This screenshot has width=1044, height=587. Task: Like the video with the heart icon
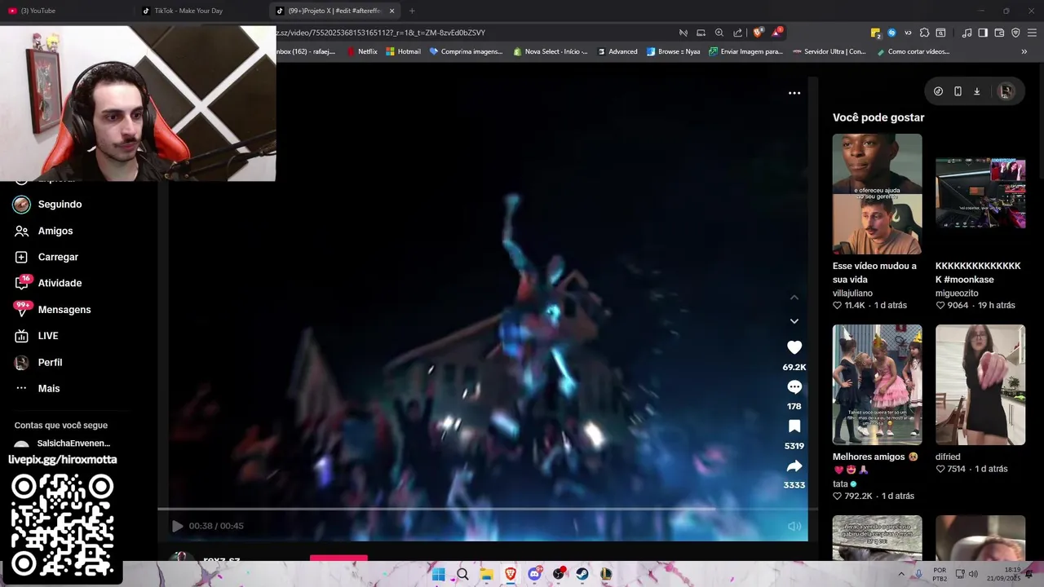click(x=794, y=347)
